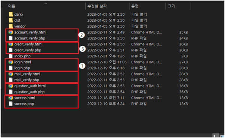Select the vendor folder name

pyautogui.click(x=20, y=26)
